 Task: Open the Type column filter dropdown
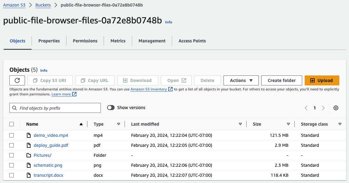pyautogui.click(x=119, y=124)
